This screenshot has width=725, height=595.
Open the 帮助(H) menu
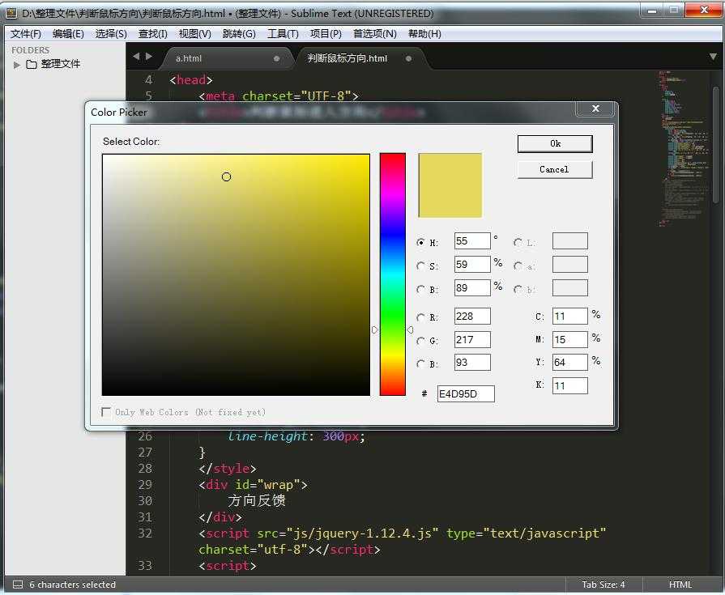pos(424,34)
